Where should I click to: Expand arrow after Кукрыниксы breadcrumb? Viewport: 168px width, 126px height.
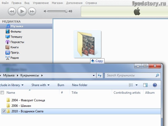(x=42, y=75)
